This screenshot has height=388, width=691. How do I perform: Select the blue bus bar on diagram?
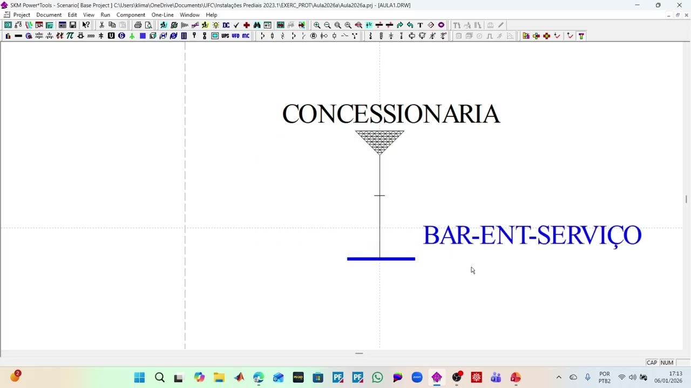(381, 259)
